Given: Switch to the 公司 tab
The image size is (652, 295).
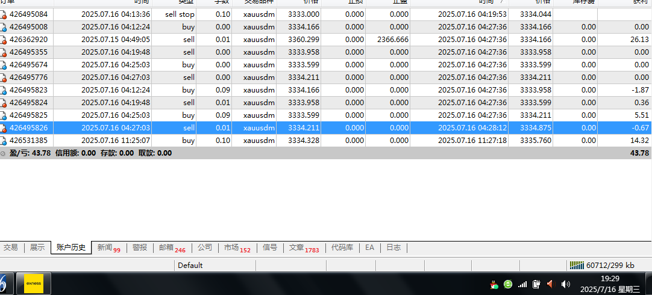Looking at the screenshot, I should 205,248.
